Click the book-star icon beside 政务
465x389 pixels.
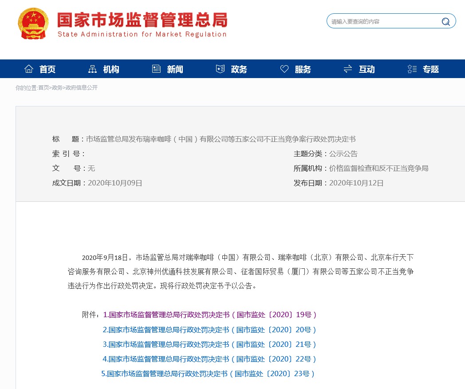220,69
